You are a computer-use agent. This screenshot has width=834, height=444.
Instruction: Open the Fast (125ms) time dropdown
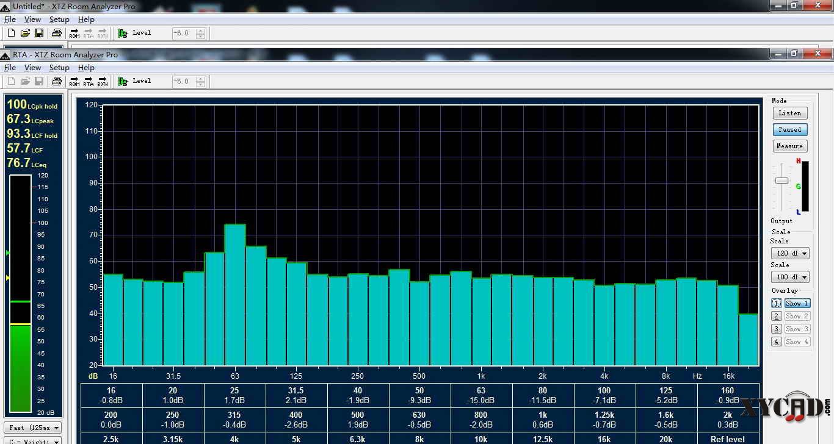33,428
